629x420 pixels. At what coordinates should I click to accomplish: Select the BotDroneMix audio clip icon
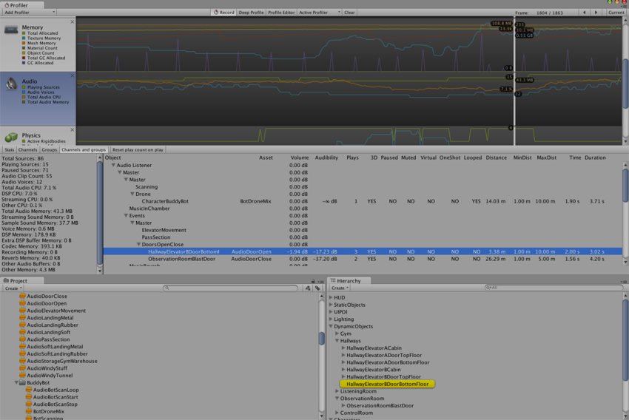pos(28,411)
